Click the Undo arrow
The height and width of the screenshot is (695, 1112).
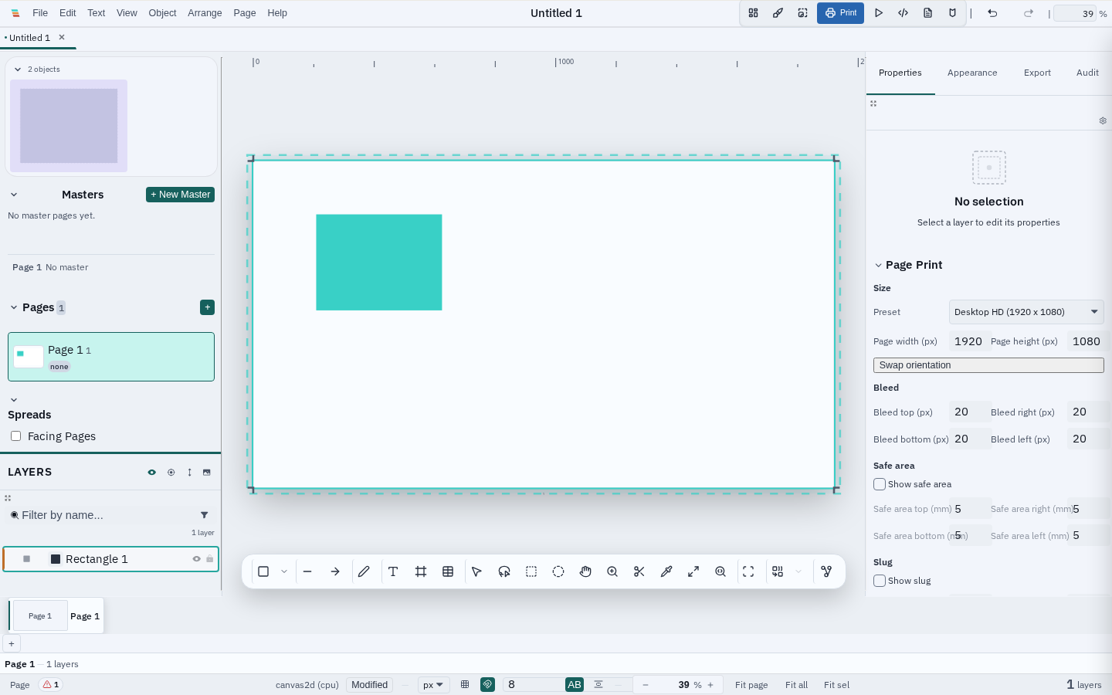click(x=992, y=13)
